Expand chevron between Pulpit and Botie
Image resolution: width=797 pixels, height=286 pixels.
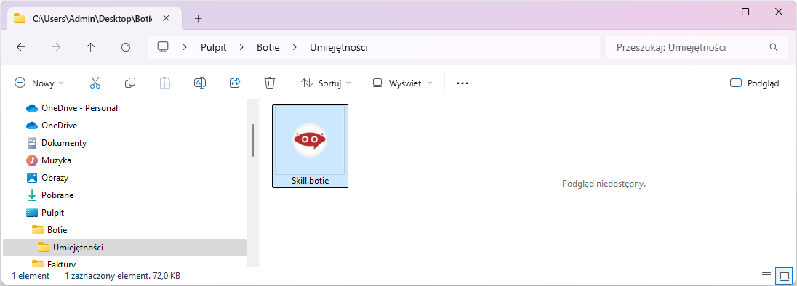point(242,47)
